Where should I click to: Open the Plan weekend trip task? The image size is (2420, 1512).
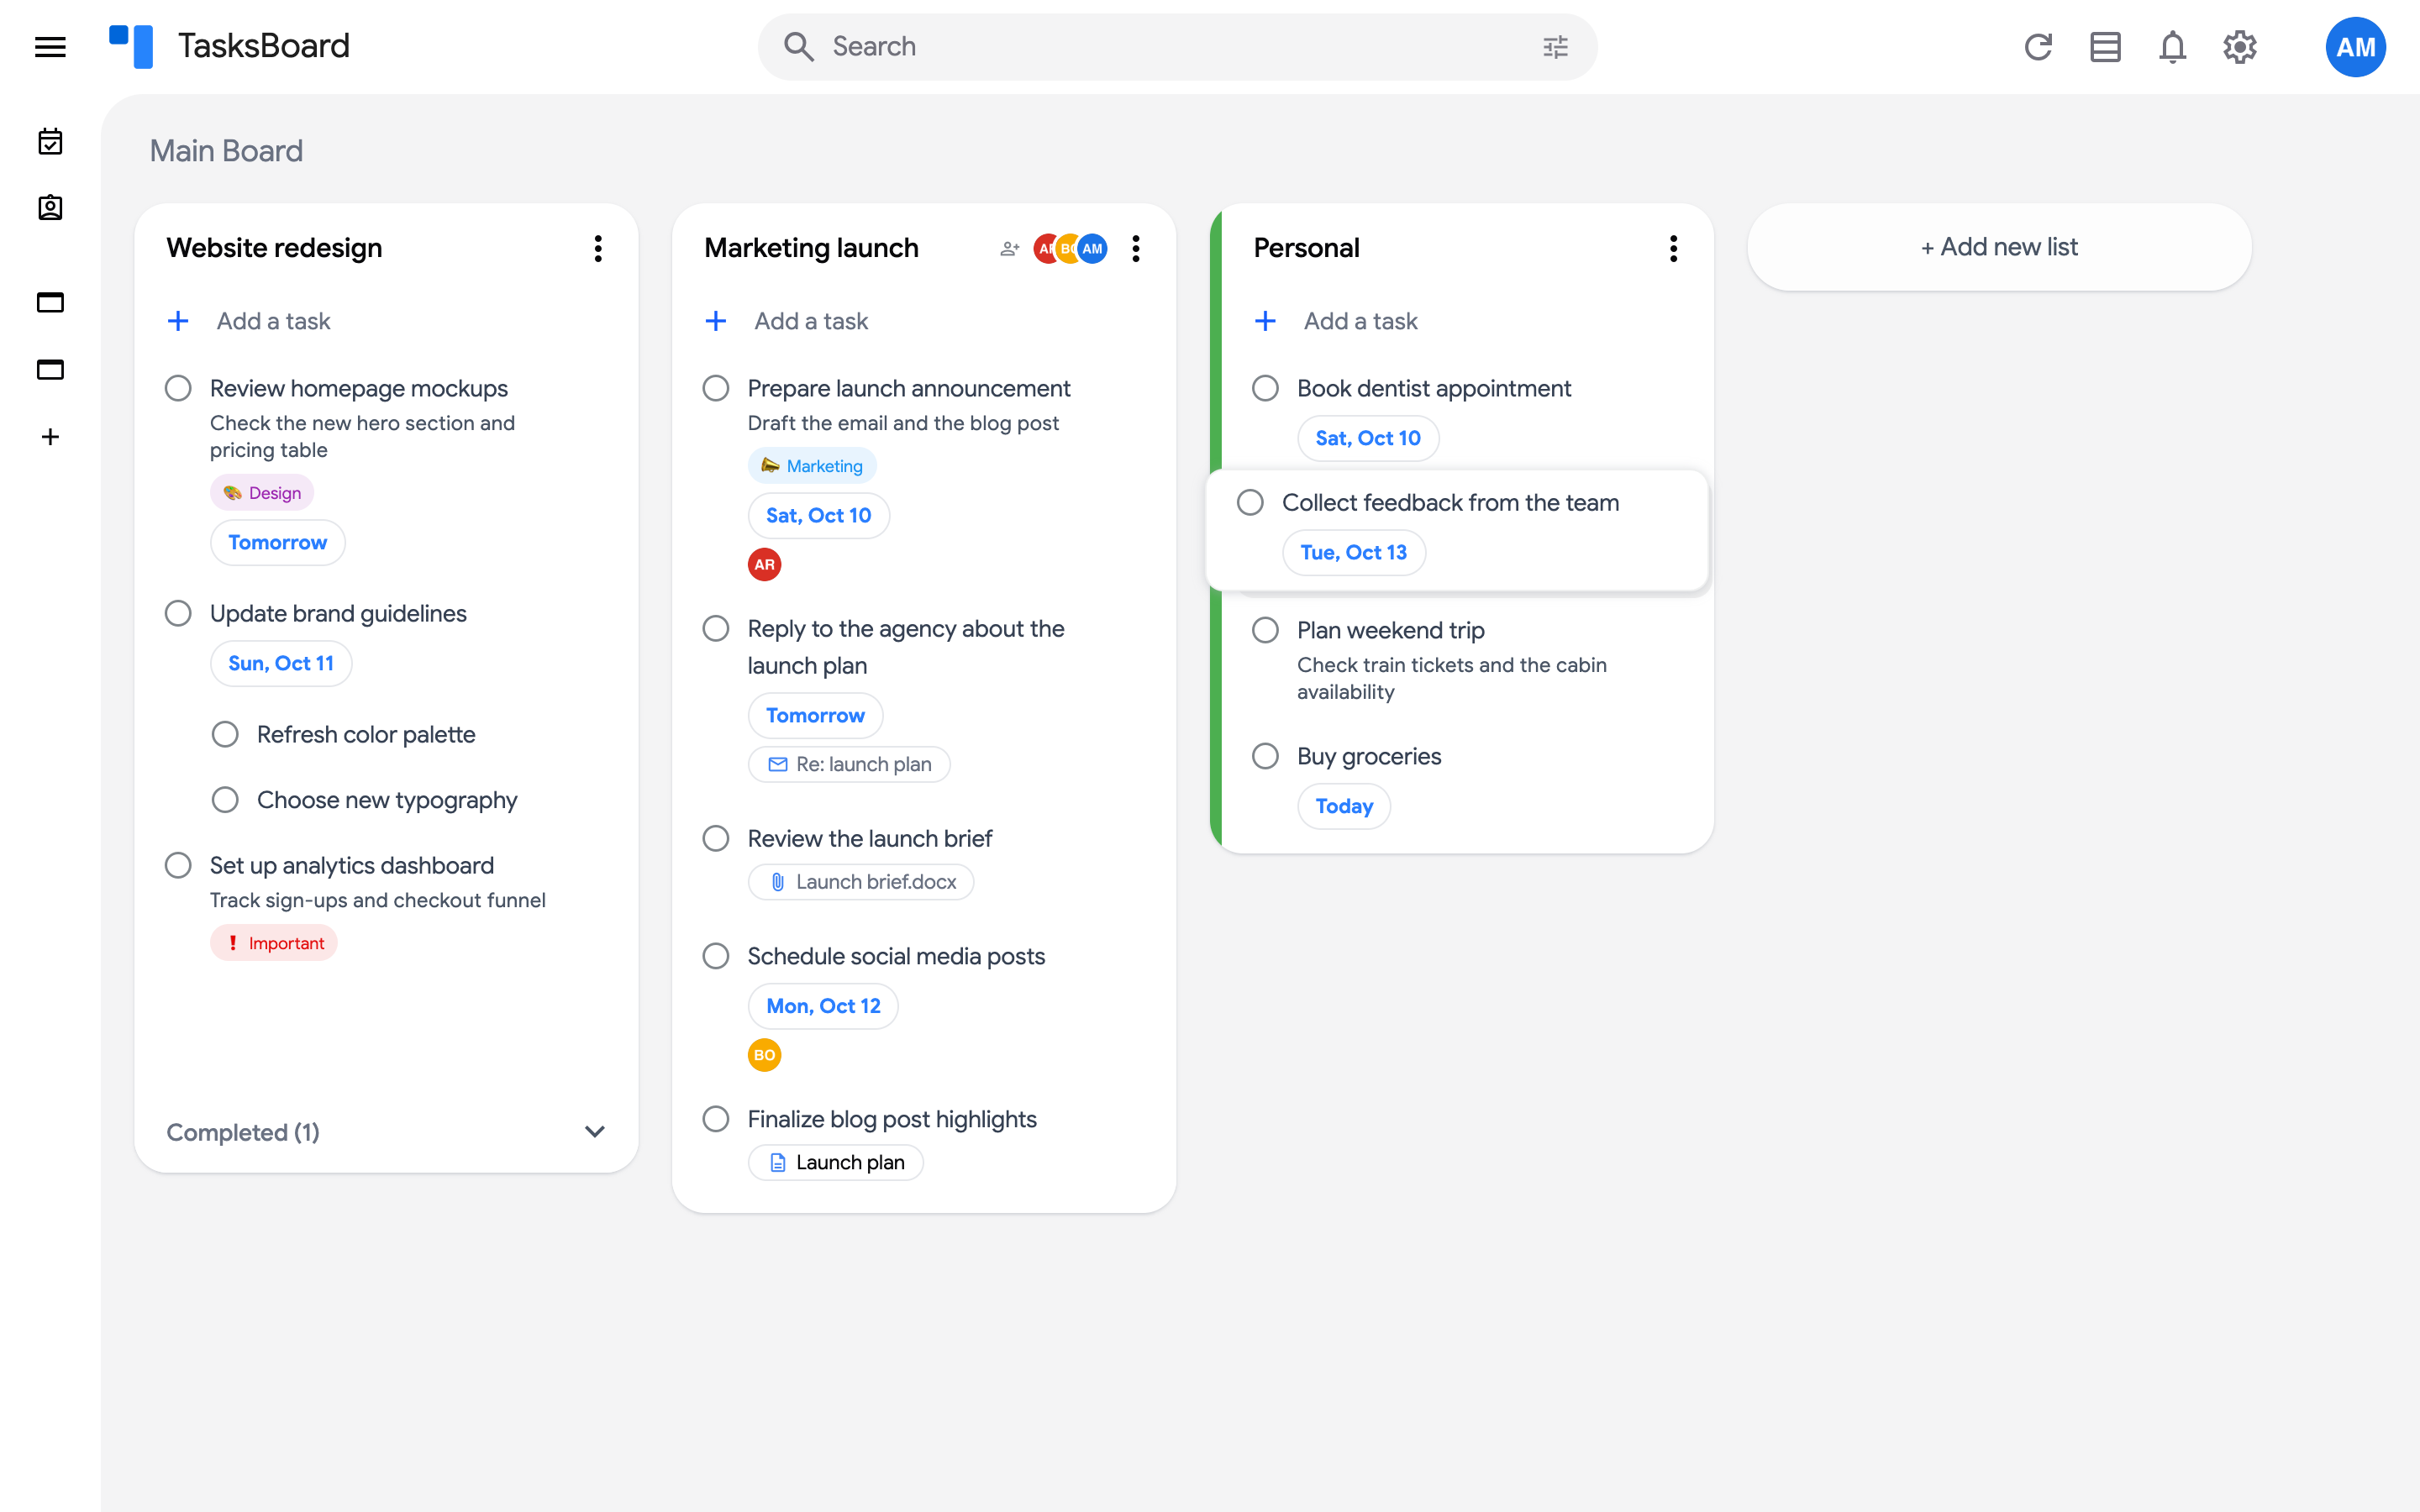click(x=1390, y=630)
